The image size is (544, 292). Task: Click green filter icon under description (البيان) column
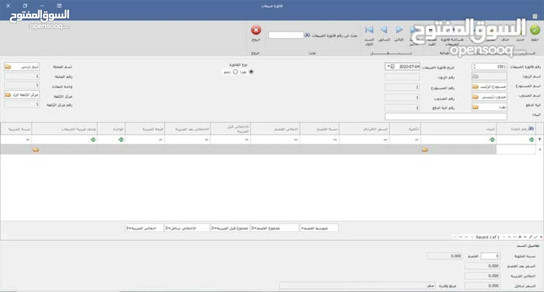(x=492, y=140)
